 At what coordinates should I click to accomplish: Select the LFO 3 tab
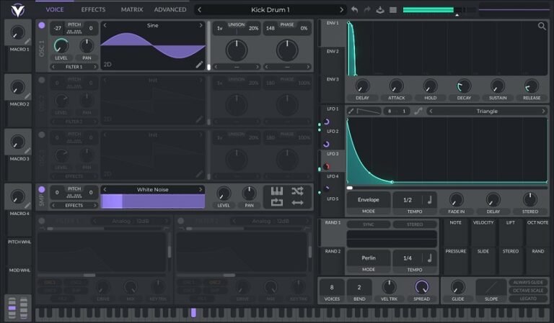tap(332, 160)
